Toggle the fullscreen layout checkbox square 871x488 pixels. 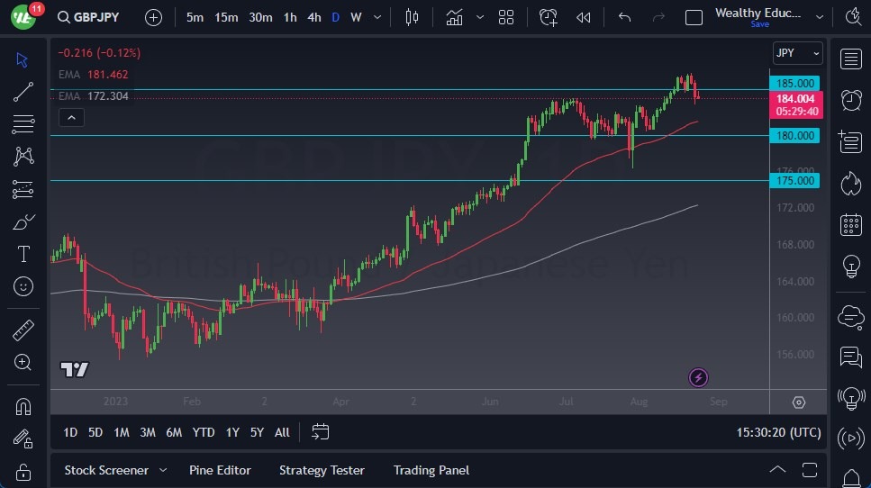[x=694, y=17]
